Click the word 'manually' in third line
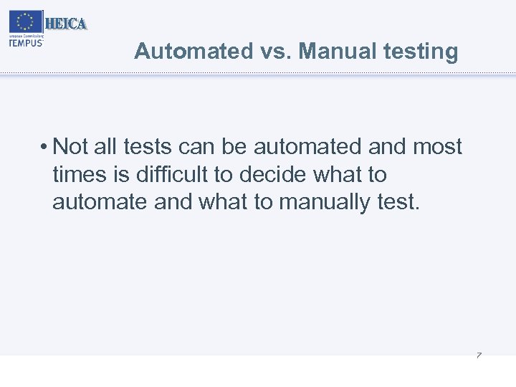 (324, 202)
